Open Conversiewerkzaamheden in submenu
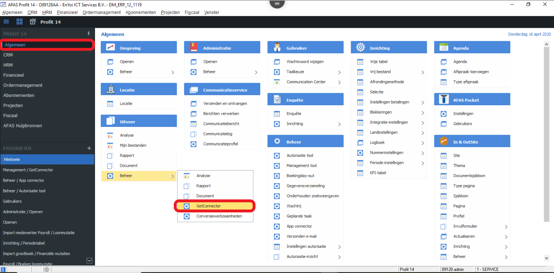This screenshot has width=554, height=273. pyautogui.click(x=219, y=216)
